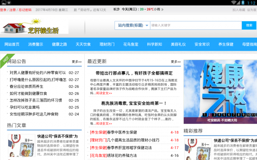Open the 站内搜索(标题) dropdown

[x=132, y=26]
